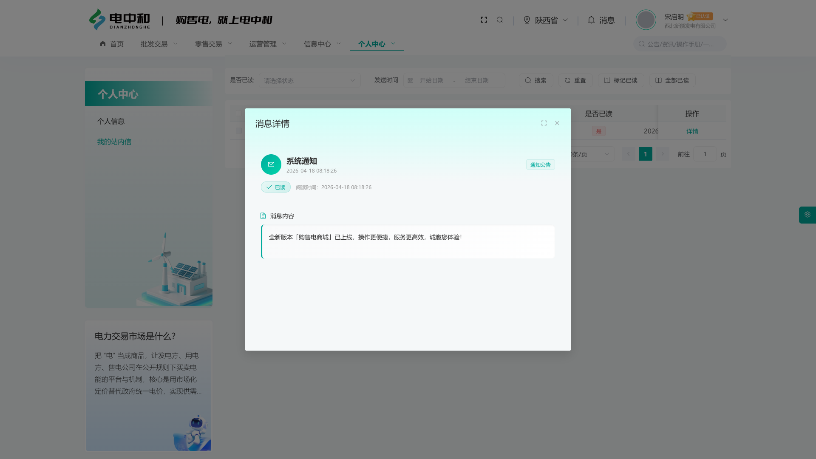This screenshot has height=459, width=816.
Task: Open the settings gear on right edge
Action: (807, 215)
